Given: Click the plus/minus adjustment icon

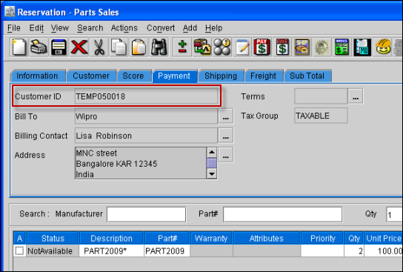Looking at the screenshot, I should 182,47.
